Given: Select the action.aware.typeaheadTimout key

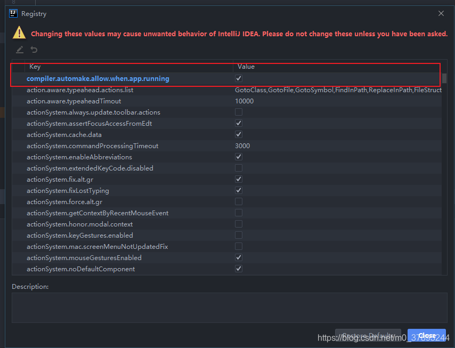Looking at the screenshot, I should click(74, 101).
